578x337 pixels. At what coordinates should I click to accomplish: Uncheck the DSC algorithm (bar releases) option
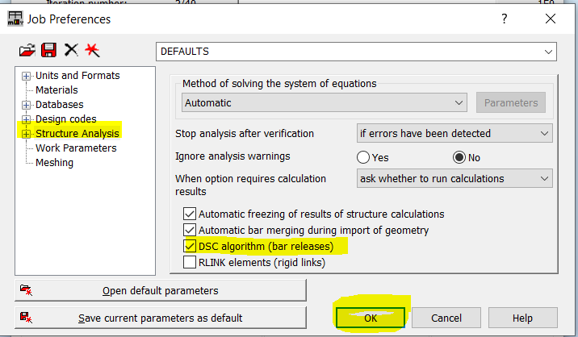click(x=190, y=246)
